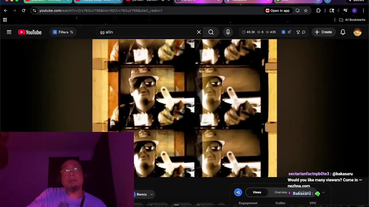Reload the YouTube page
Screen dimensions: 369x207
click(x=24, y=11)
